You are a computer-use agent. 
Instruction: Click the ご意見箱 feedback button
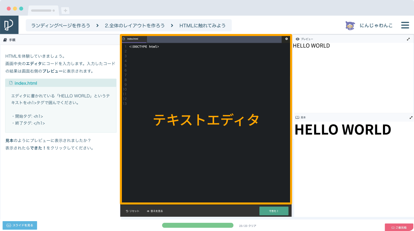(x=399, y=227)
